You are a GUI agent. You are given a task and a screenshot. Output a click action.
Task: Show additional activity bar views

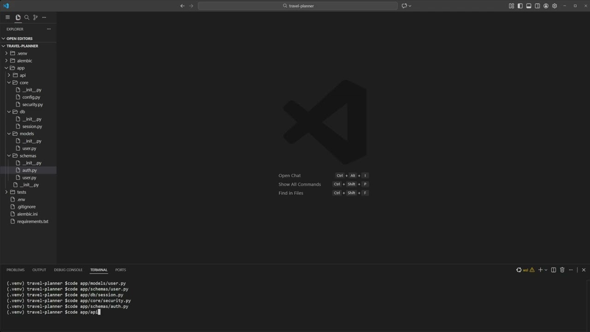pos(44,18)
